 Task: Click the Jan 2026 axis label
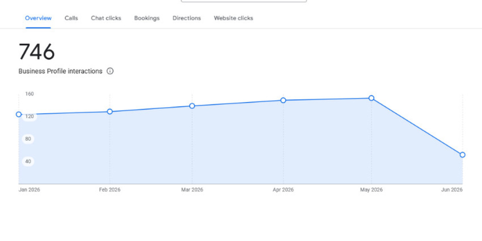[29, 190]
